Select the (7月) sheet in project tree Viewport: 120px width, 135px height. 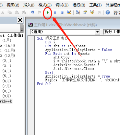(x=7, y=86)
